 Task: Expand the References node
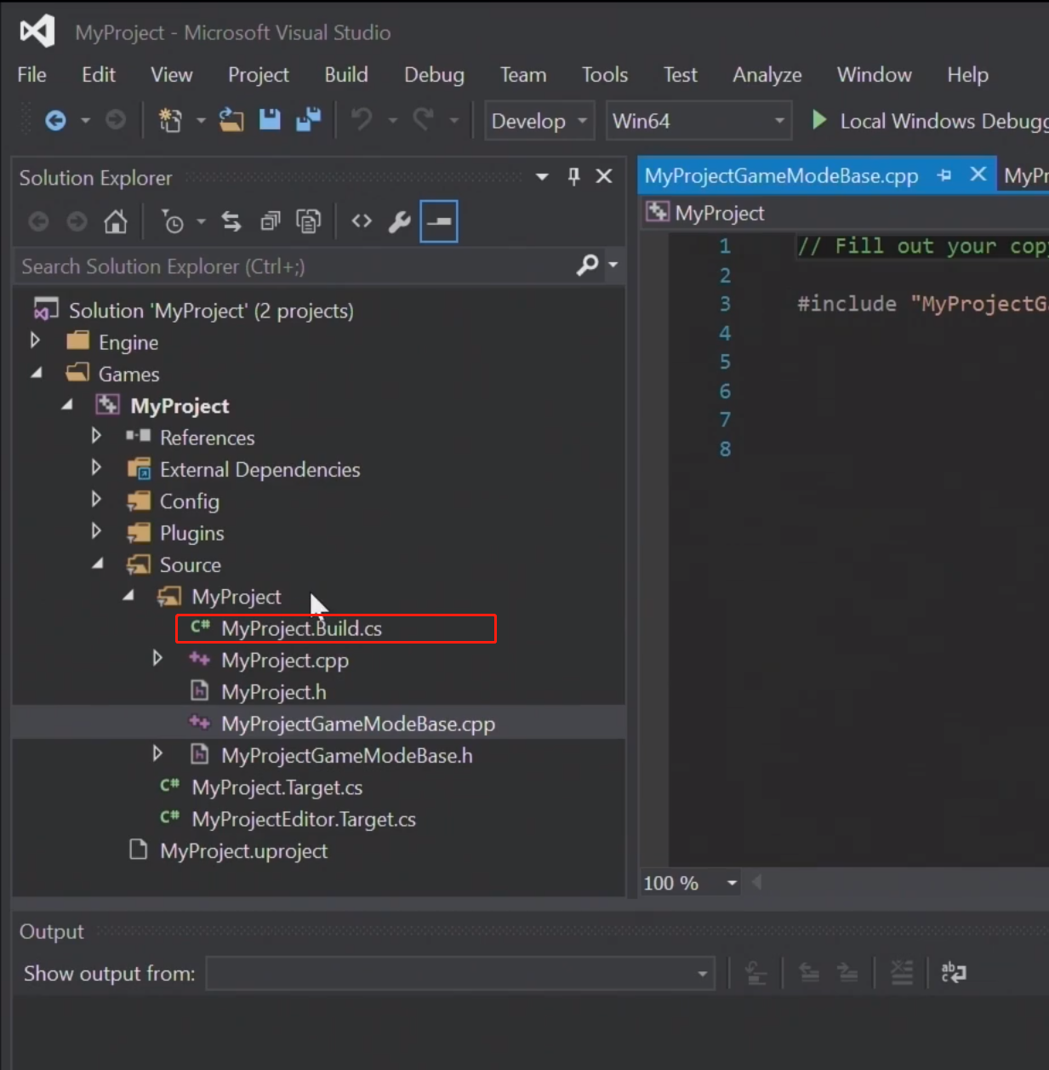(96, 436)
